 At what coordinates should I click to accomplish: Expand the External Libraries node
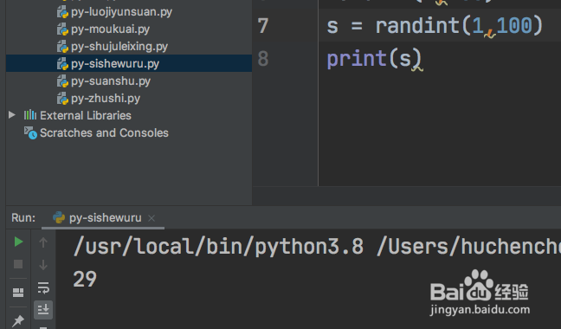pyautogui.click(x=12, y=115)
